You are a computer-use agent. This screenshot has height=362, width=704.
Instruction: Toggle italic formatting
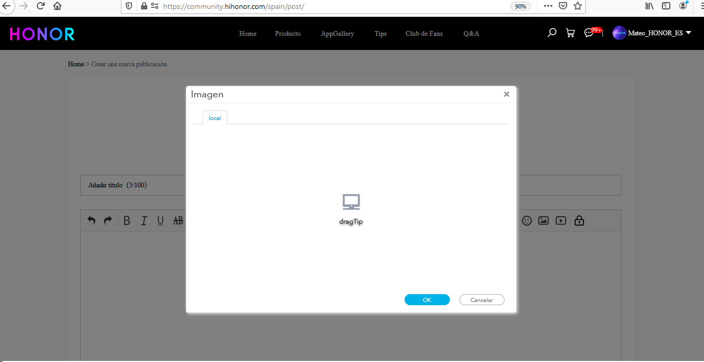pos(144,220)
